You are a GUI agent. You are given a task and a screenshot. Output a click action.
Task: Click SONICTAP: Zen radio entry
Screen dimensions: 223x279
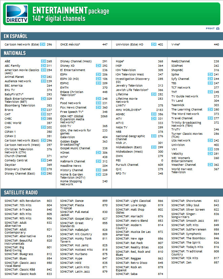195,262
